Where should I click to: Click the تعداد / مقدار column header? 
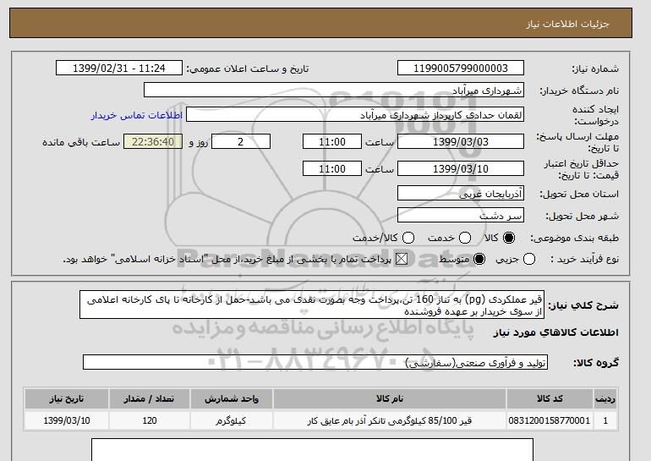tap(150, 398)
